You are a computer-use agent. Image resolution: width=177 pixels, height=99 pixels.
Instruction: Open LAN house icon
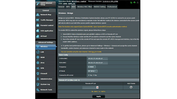[x=38, y=52]
